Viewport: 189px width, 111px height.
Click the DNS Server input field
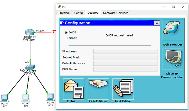pos(125,69)
